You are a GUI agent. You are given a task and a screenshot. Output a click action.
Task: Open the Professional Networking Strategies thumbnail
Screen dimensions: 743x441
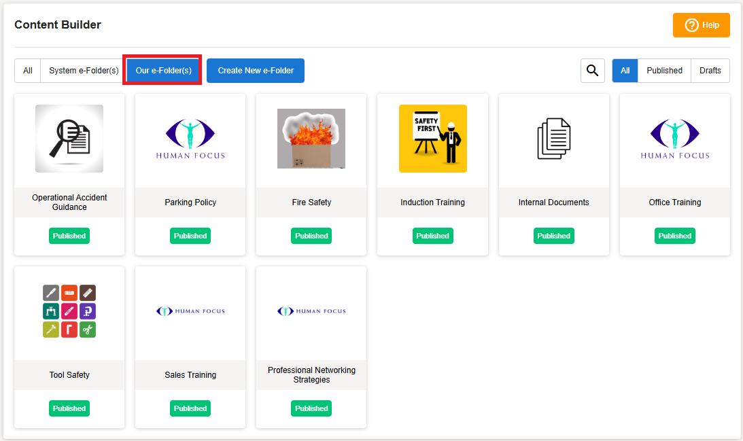(x=311, y=311)
